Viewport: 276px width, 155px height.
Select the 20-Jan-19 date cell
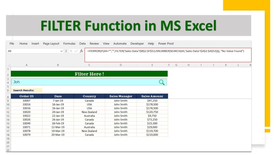[x=58, y=112]
